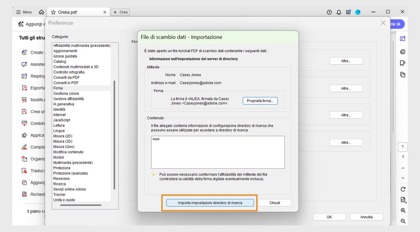
Task: Go to the Home icon in Acrobat
Action: point(41,12)
